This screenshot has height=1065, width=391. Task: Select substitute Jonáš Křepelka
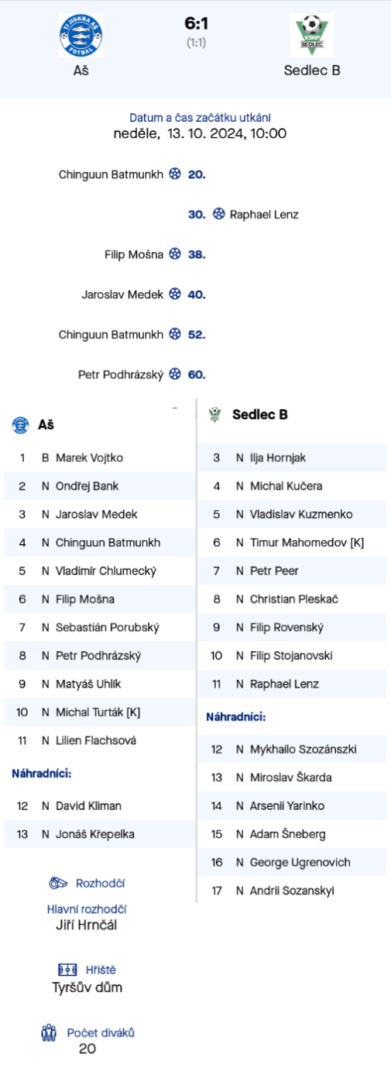100,834
